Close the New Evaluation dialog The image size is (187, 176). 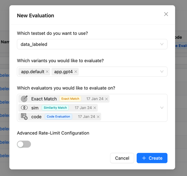point(166,14)
